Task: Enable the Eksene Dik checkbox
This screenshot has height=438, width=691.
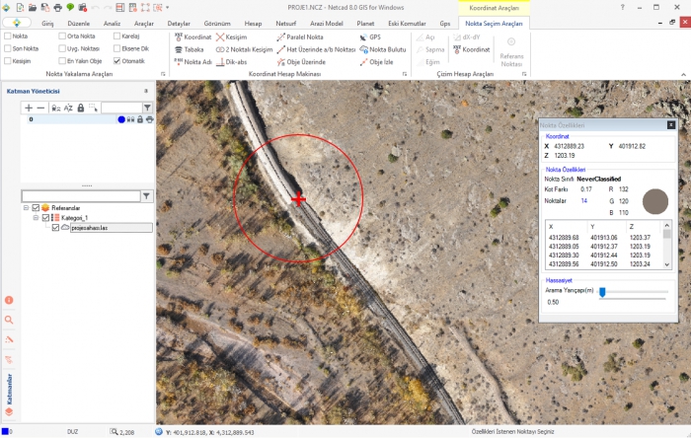Action: point(116,48)
